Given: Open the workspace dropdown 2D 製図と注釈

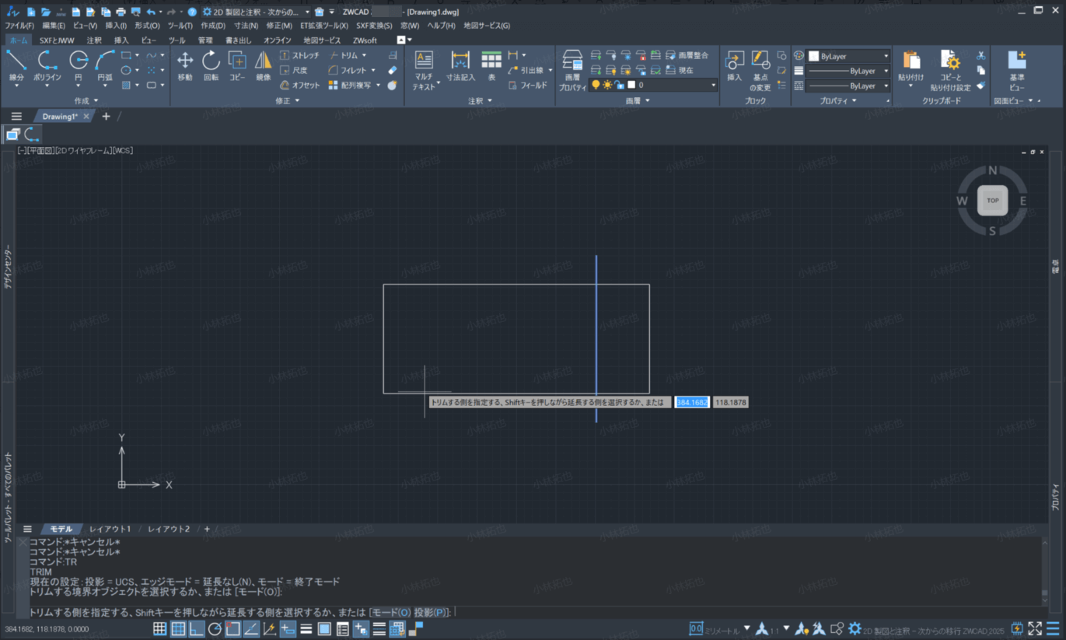Looking at the screenshot, I should [x=256, y=12].
